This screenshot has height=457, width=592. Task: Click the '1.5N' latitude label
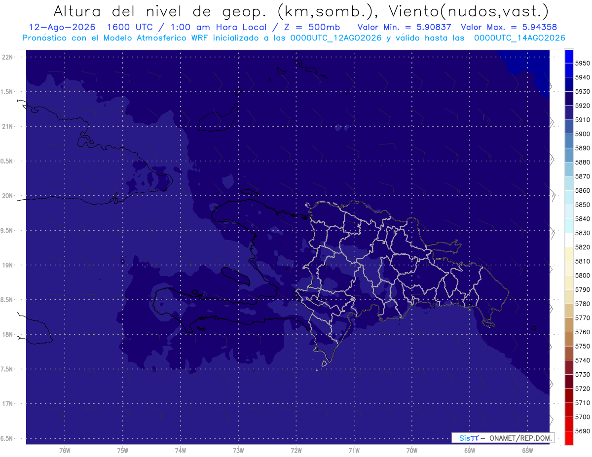[7, 92]
